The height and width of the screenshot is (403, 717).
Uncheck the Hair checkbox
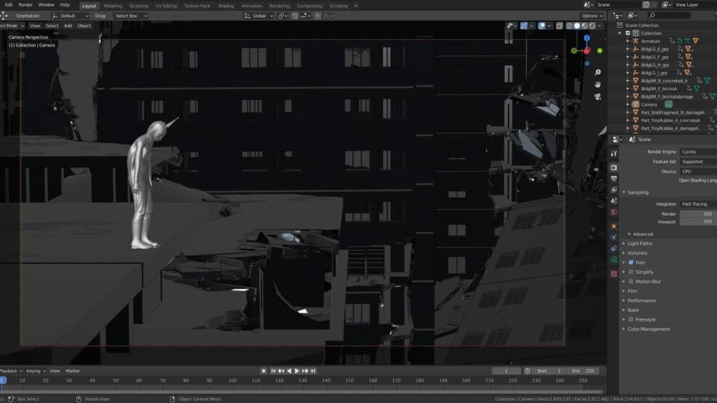(x=631, y=262)
